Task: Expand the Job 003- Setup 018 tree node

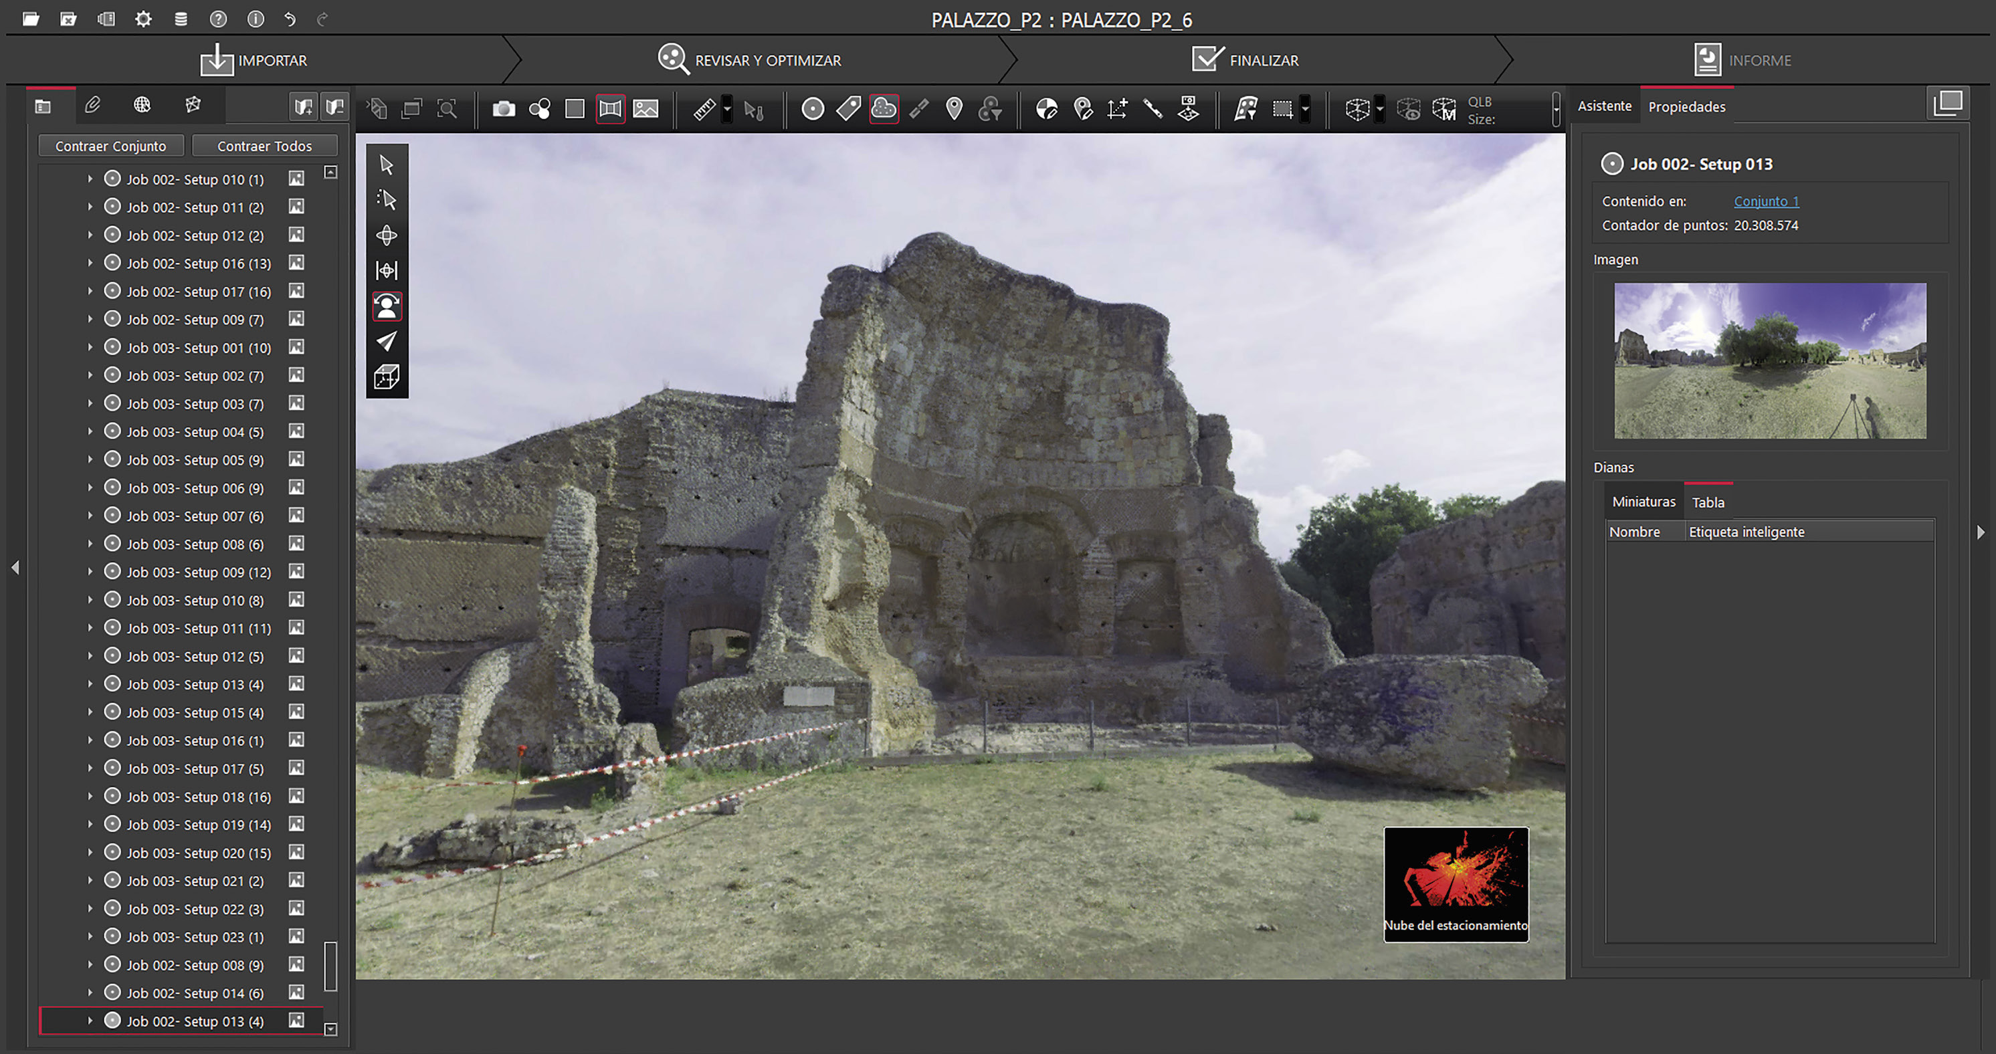Action: (x=90, y=796)
